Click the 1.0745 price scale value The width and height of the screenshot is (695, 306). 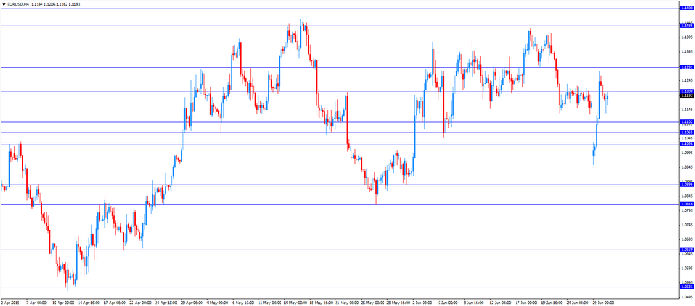click(687, 225)
